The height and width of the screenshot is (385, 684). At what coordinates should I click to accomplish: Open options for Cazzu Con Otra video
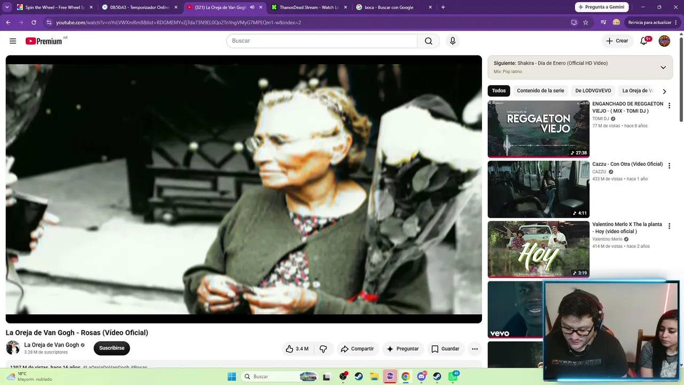pyautogui.click(x=669, y=166)
